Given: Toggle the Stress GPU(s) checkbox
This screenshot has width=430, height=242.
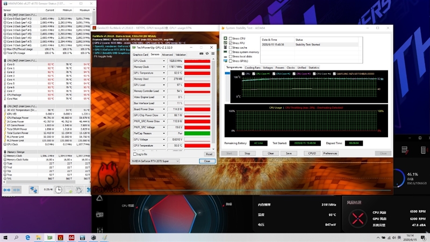Looking at the screenshot, I should coord(231,61).
